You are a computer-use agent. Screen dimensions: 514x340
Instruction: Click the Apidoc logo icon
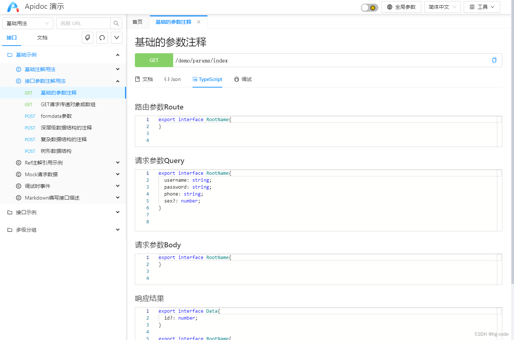[x=13, y=7]
